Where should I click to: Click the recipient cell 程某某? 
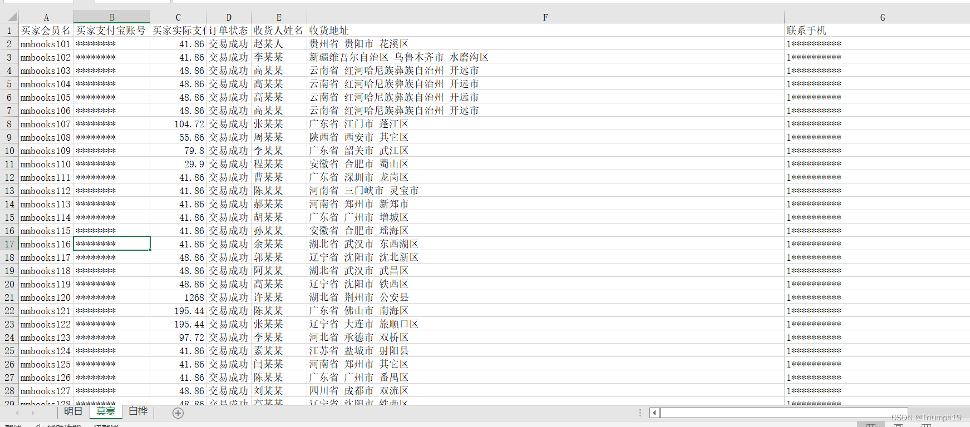coord(279,164)
